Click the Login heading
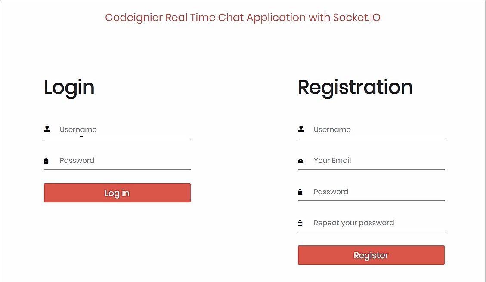The image size is (486, 282). click(69, 87)
